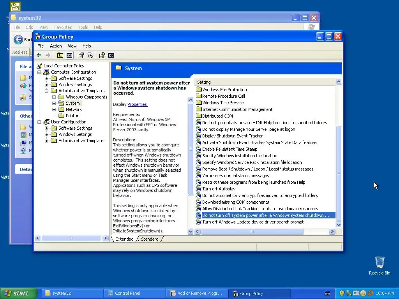Select 'Restrict these programs from being launched from Help'
Screen dimensions: 399x299
coord(253,182)
